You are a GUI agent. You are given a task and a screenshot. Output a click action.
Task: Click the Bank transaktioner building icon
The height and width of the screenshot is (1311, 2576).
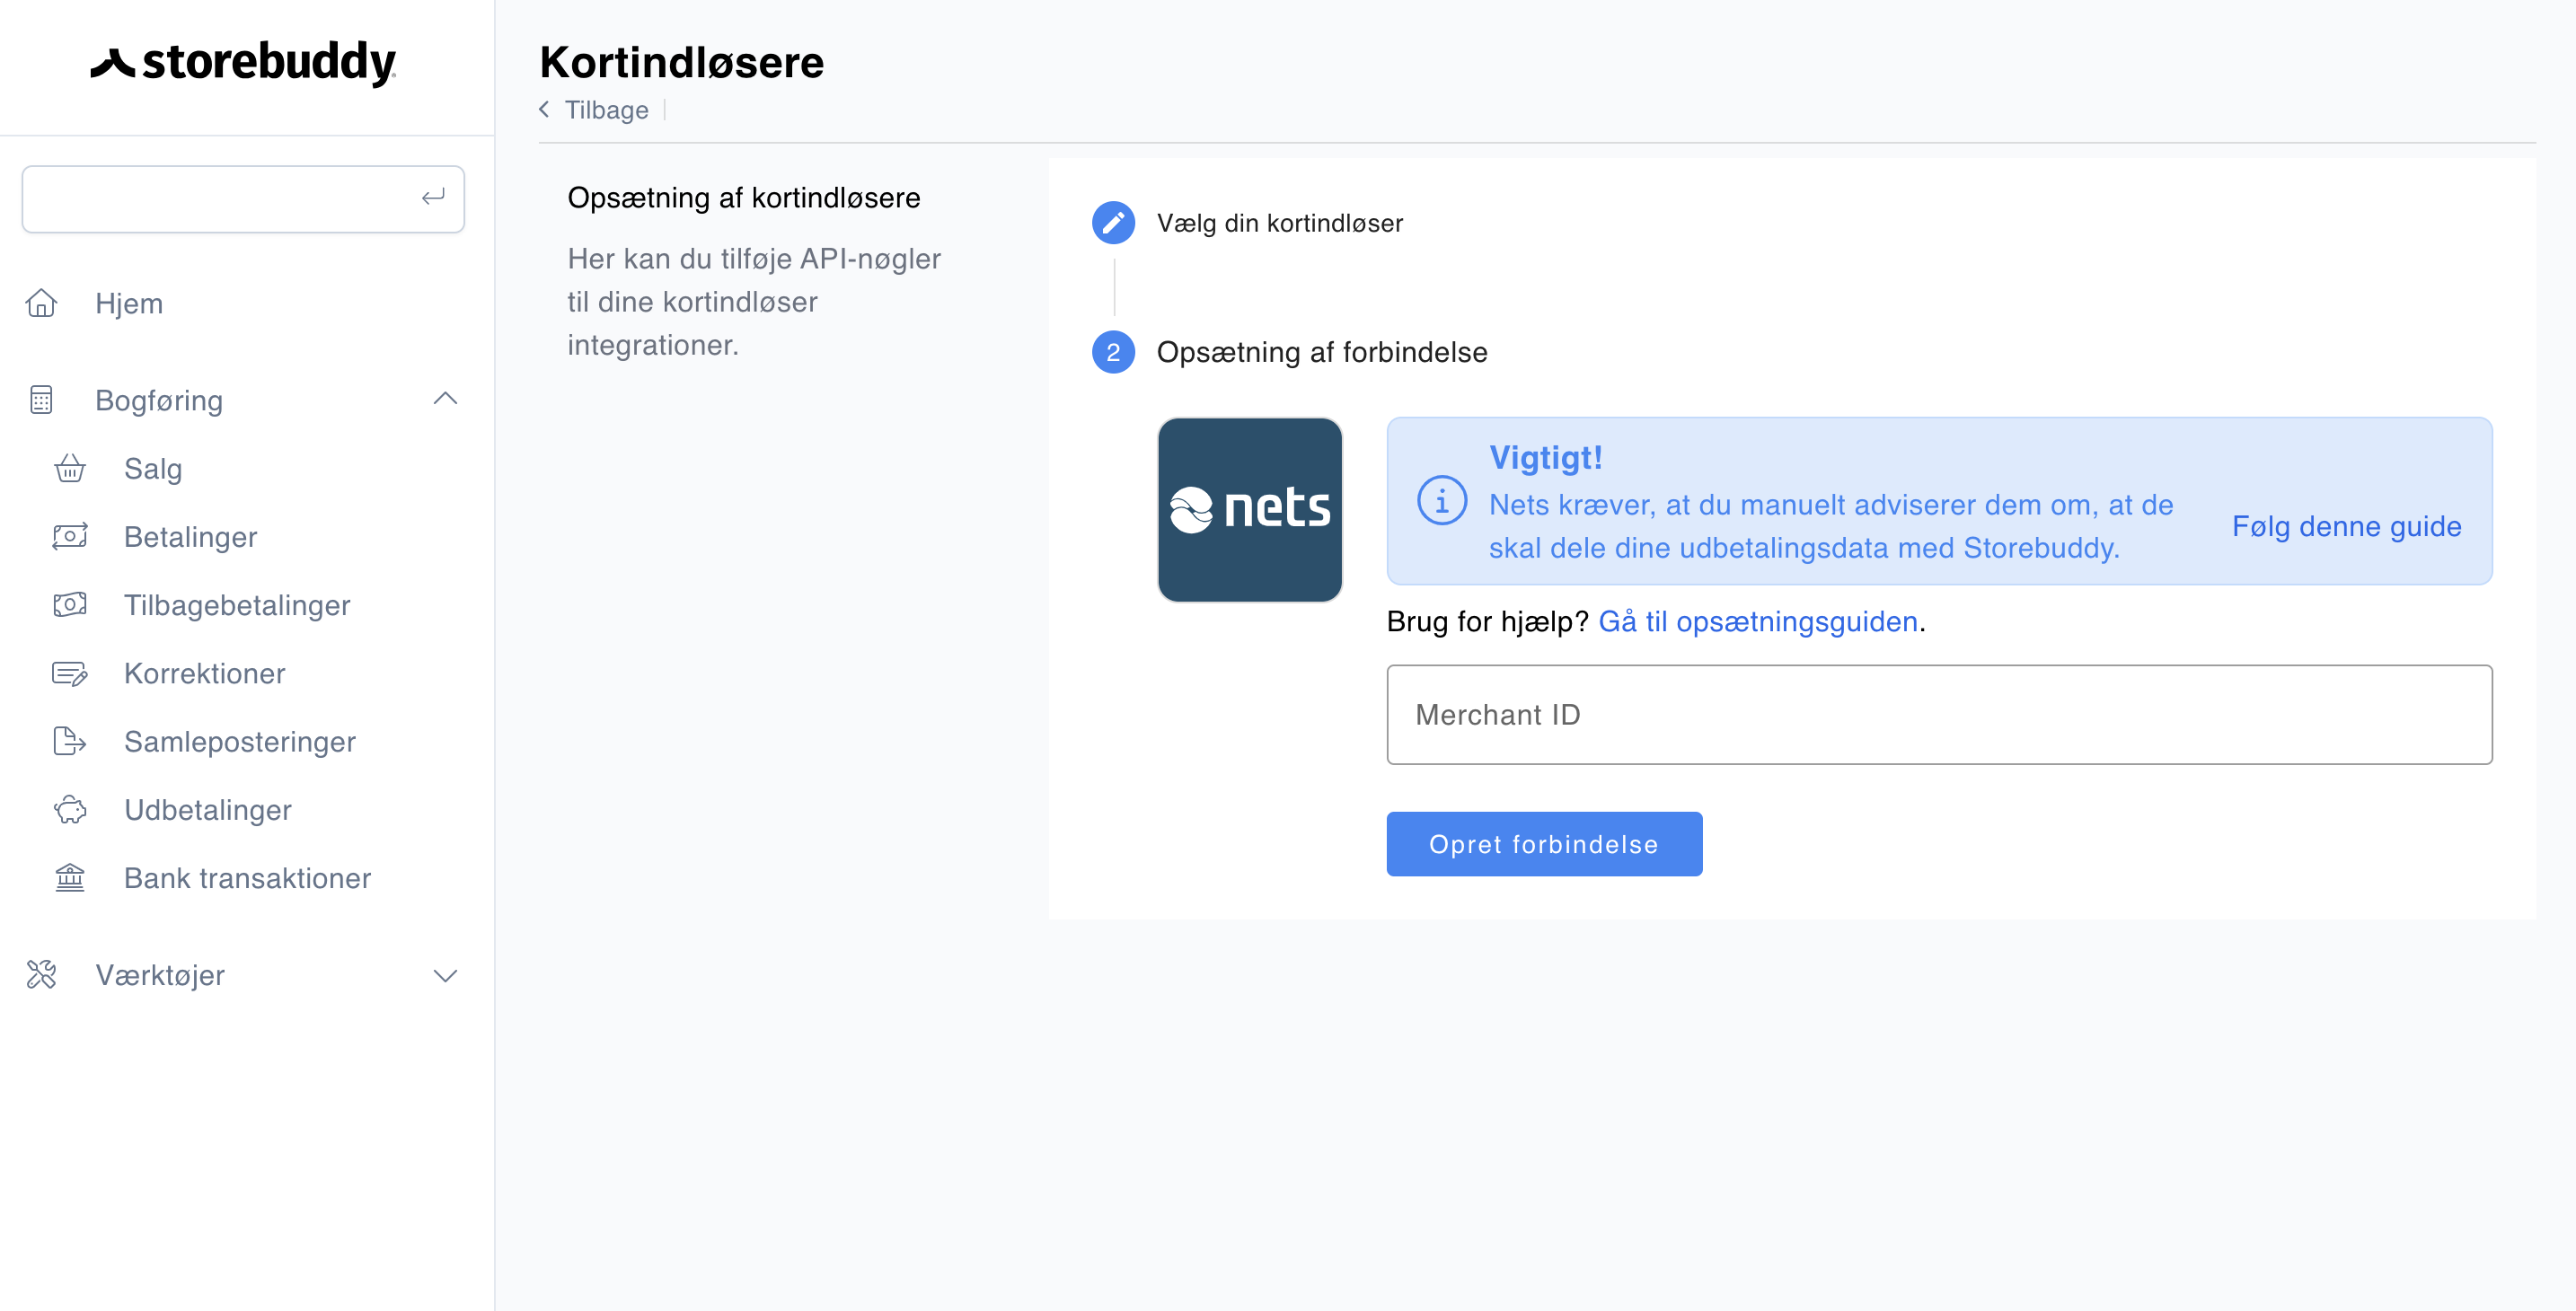69,877
